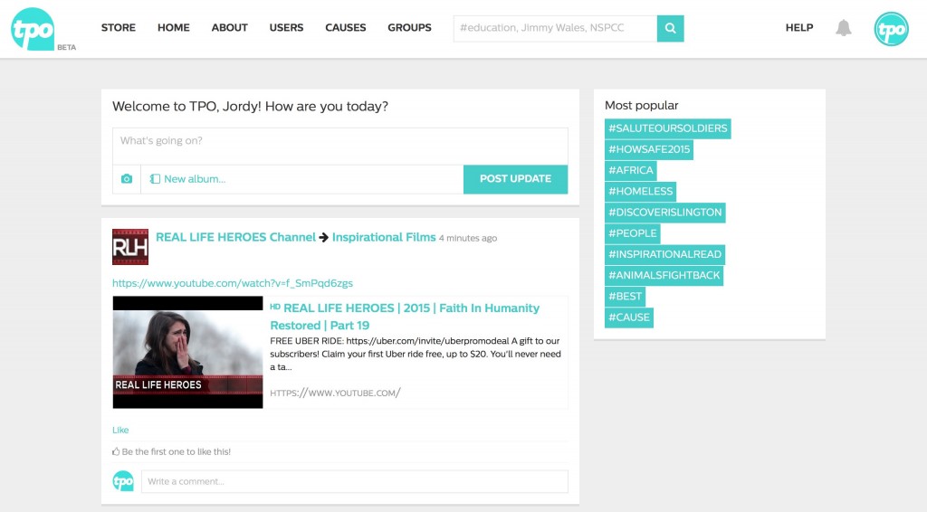Create a New album
Viewport: 927px width, 512px height.
[x=188, y=179]
